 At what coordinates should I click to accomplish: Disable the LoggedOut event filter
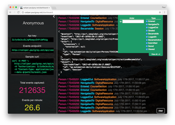(147, 28)
